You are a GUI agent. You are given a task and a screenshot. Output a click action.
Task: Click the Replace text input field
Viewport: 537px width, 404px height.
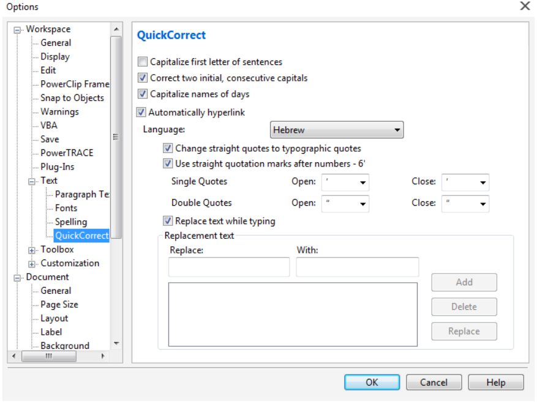[229, 267]
